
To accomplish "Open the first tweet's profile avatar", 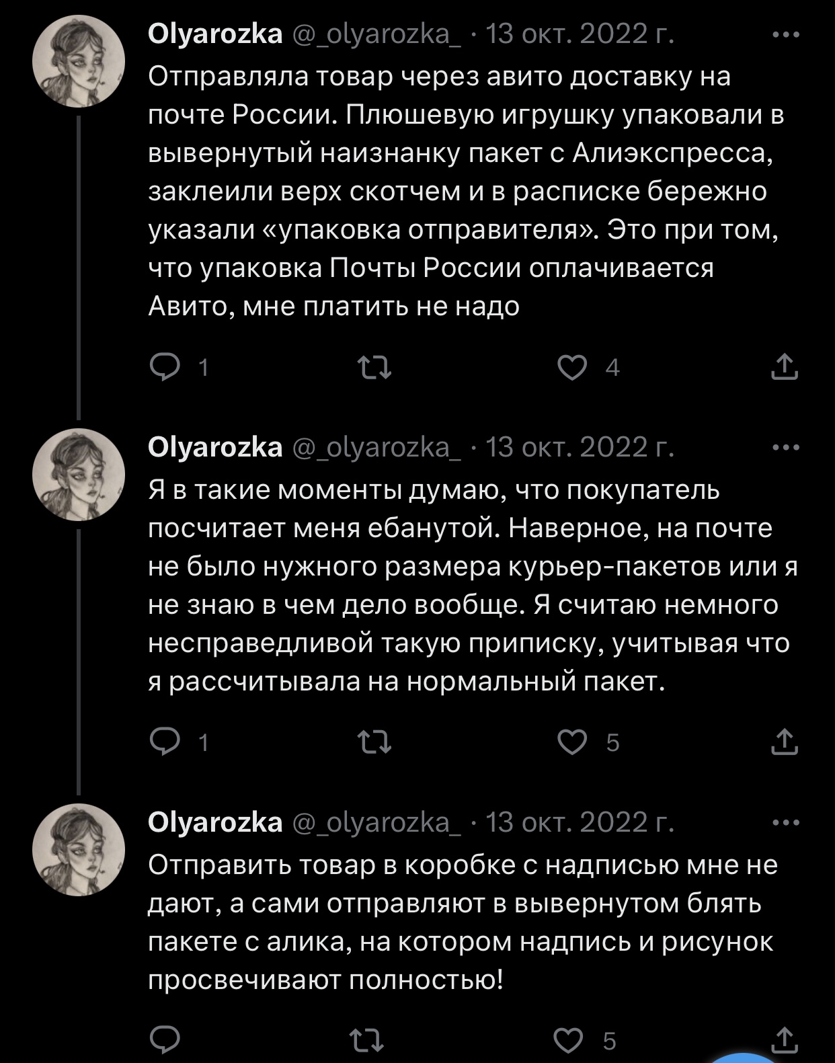I will [79, 62].
